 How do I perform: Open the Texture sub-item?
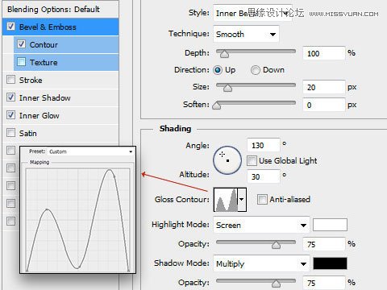coord(66,62)
